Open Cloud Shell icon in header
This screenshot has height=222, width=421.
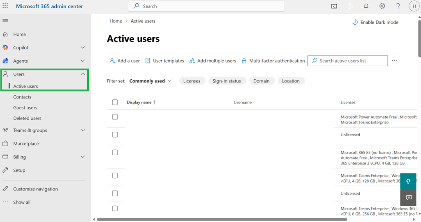pyautogui.click(x=334, y=6)
